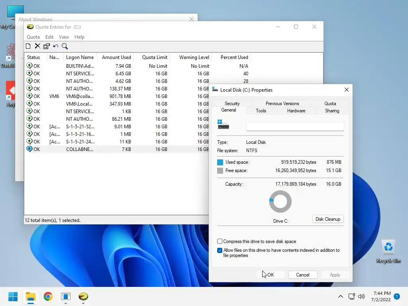Select the S-1-5-21-16... logon name
The image size is (408, 306).
click(x=80, y=134)
